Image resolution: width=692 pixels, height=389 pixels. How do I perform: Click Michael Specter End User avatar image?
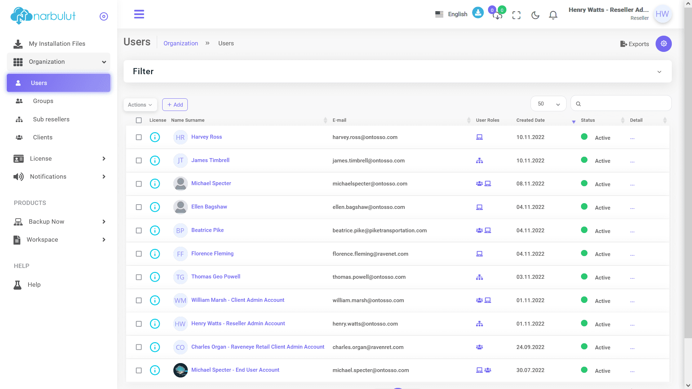point(180,370)
